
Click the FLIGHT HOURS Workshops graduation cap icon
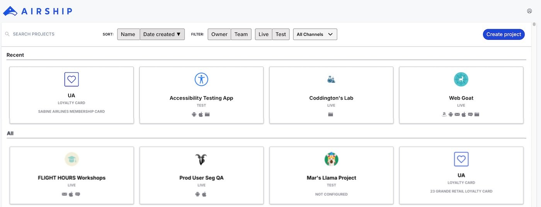(x=71, y=159)
